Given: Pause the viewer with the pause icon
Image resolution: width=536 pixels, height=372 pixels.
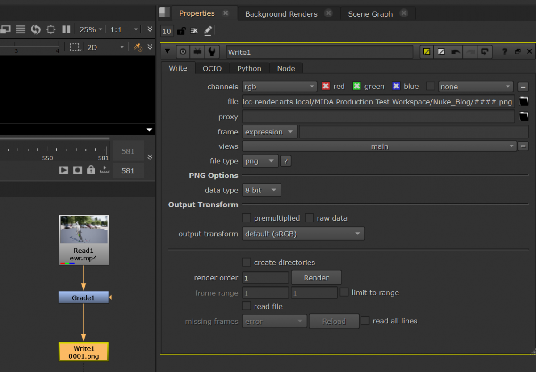Looking at the screenshot, I should coord(66,29).
